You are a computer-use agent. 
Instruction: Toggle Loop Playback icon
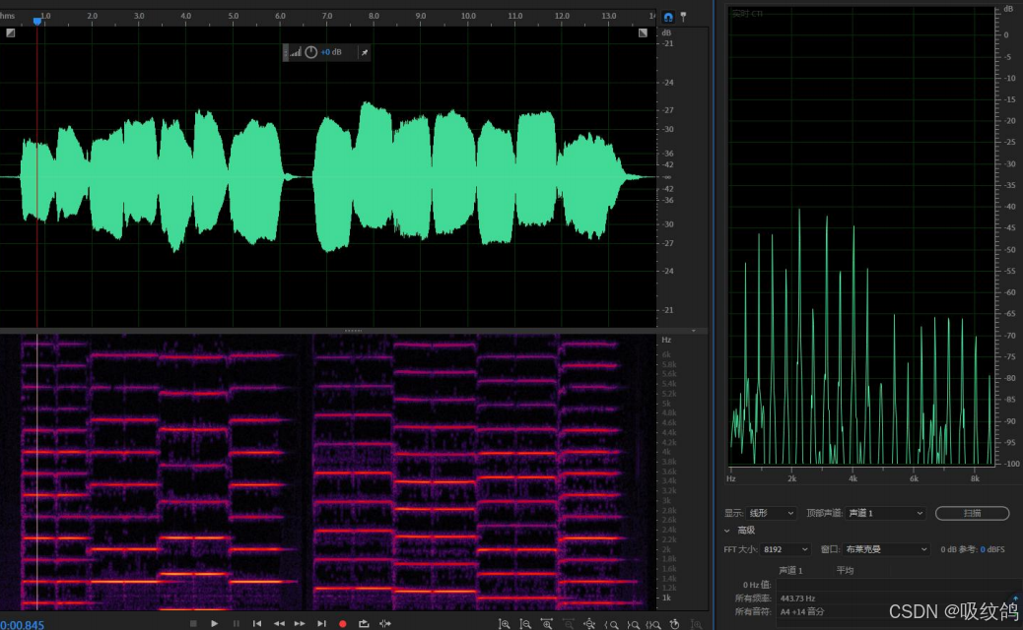click(364, 623)
